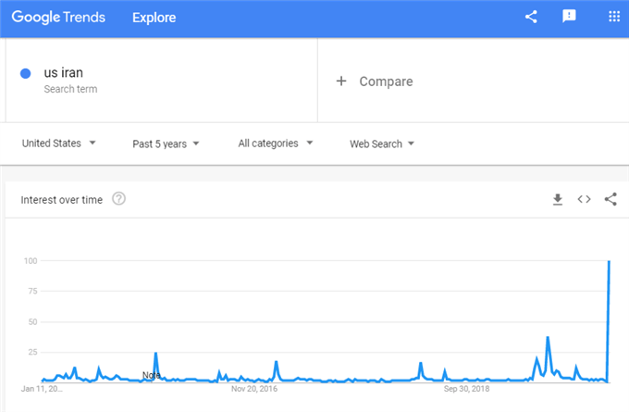Viewport: 629px width, 412px height.
Task: Share the interest over time chart
Action: (x=610, y=199)
